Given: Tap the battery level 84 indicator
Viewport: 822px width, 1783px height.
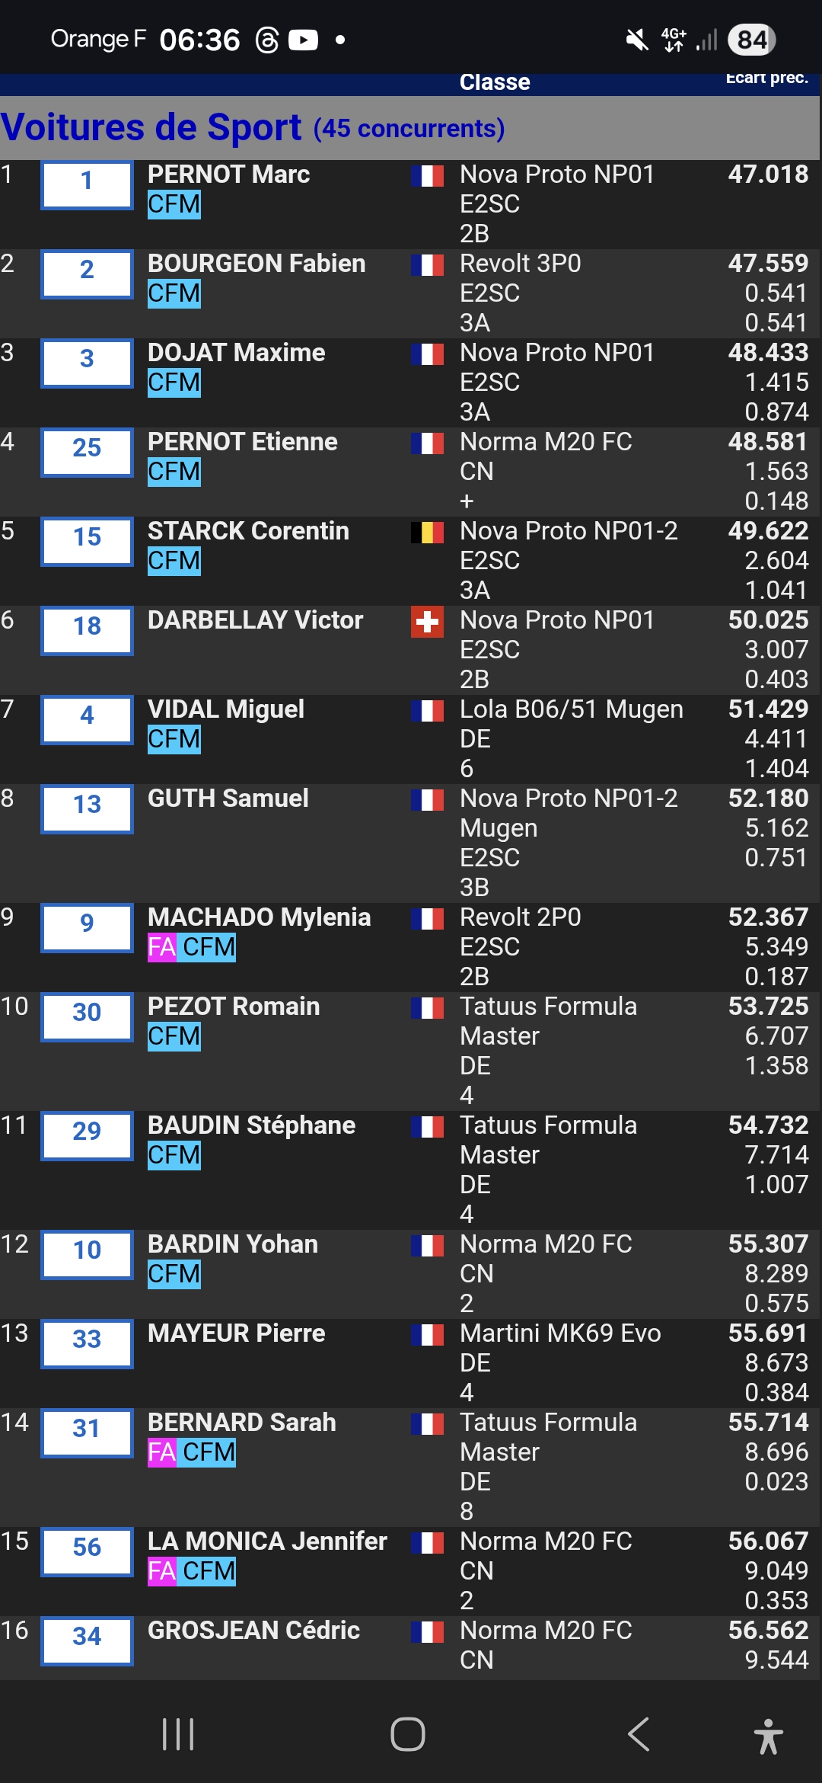Looking at the screenshot, I should [x=751, y=40].
